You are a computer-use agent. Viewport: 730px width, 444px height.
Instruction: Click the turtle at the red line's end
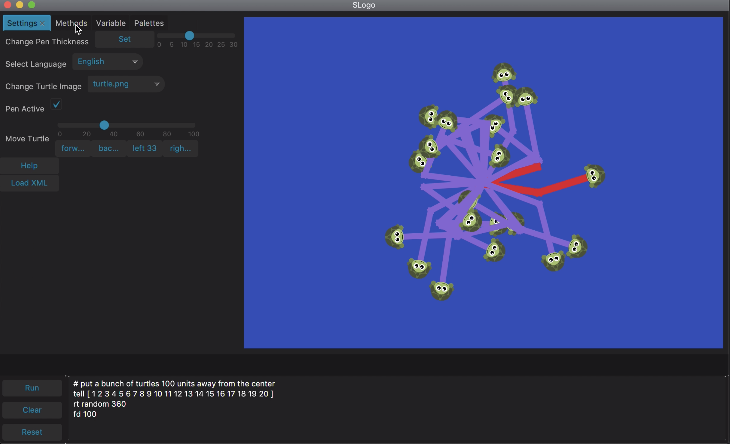click(x=595, y=176)
